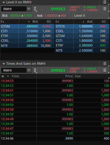Screen dimensions: 110x145
Task: Select CSTI ask row at 1.800000
Action: (x=82, y=41)
